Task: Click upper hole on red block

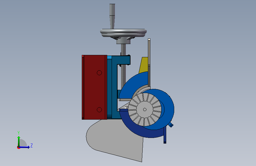Action: (x=99, y=73)
